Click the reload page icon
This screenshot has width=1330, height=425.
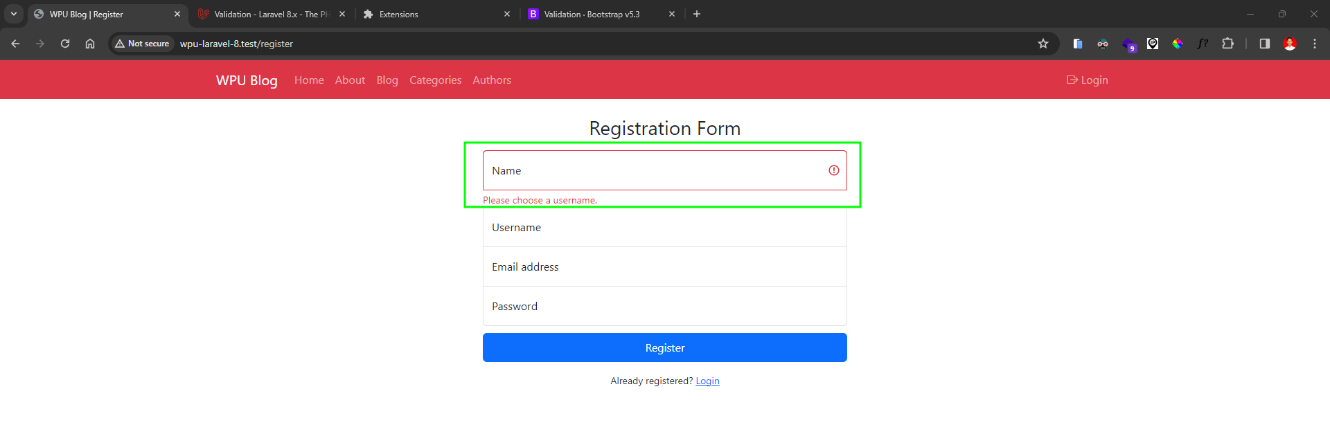[x=64, y=44]
